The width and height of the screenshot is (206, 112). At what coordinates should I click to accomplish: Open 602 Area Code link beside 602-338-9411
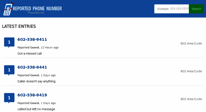pyautogui.click(x=191, y=43)
